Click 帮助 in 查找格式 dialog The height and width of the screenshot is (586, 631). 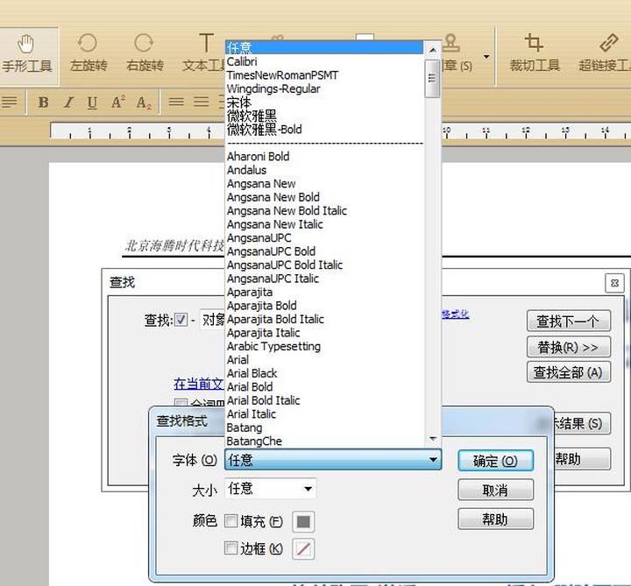tap(495, 519)
